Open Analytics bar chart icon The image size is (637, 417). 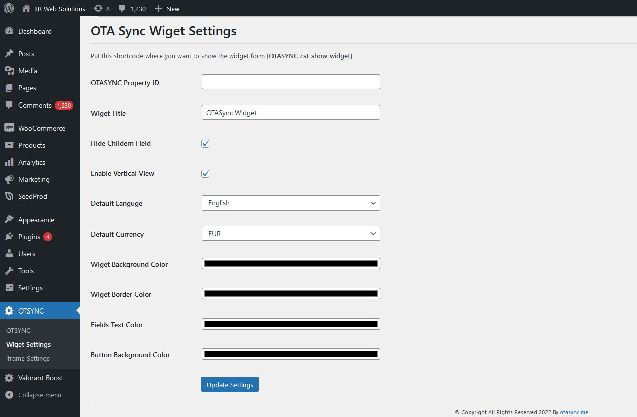(x=9, y=162)
